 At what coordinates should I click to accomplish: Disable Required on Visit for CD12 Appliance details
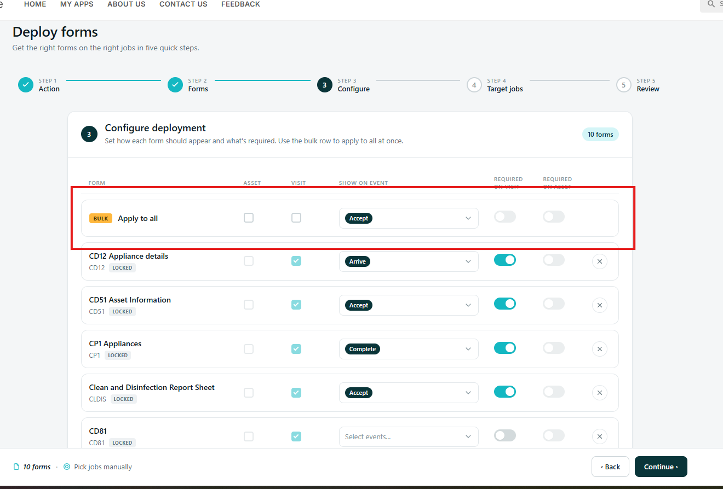(x=505, y=260)
